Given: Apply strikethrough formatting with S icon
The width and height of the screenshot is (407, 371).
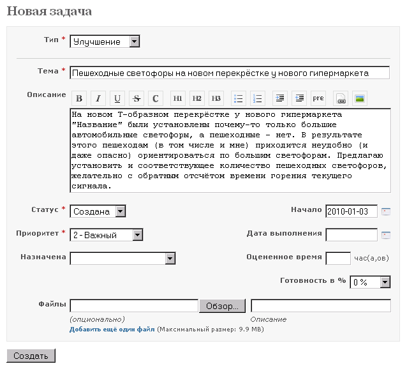Looking at the screenshot, I should point(137,98).
